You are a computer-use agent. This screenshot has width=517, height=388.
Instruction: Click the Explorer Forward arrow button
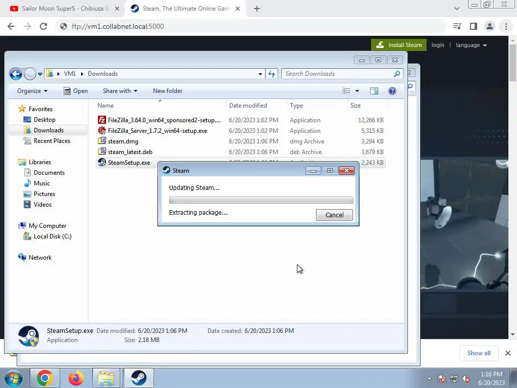[30, 74]
